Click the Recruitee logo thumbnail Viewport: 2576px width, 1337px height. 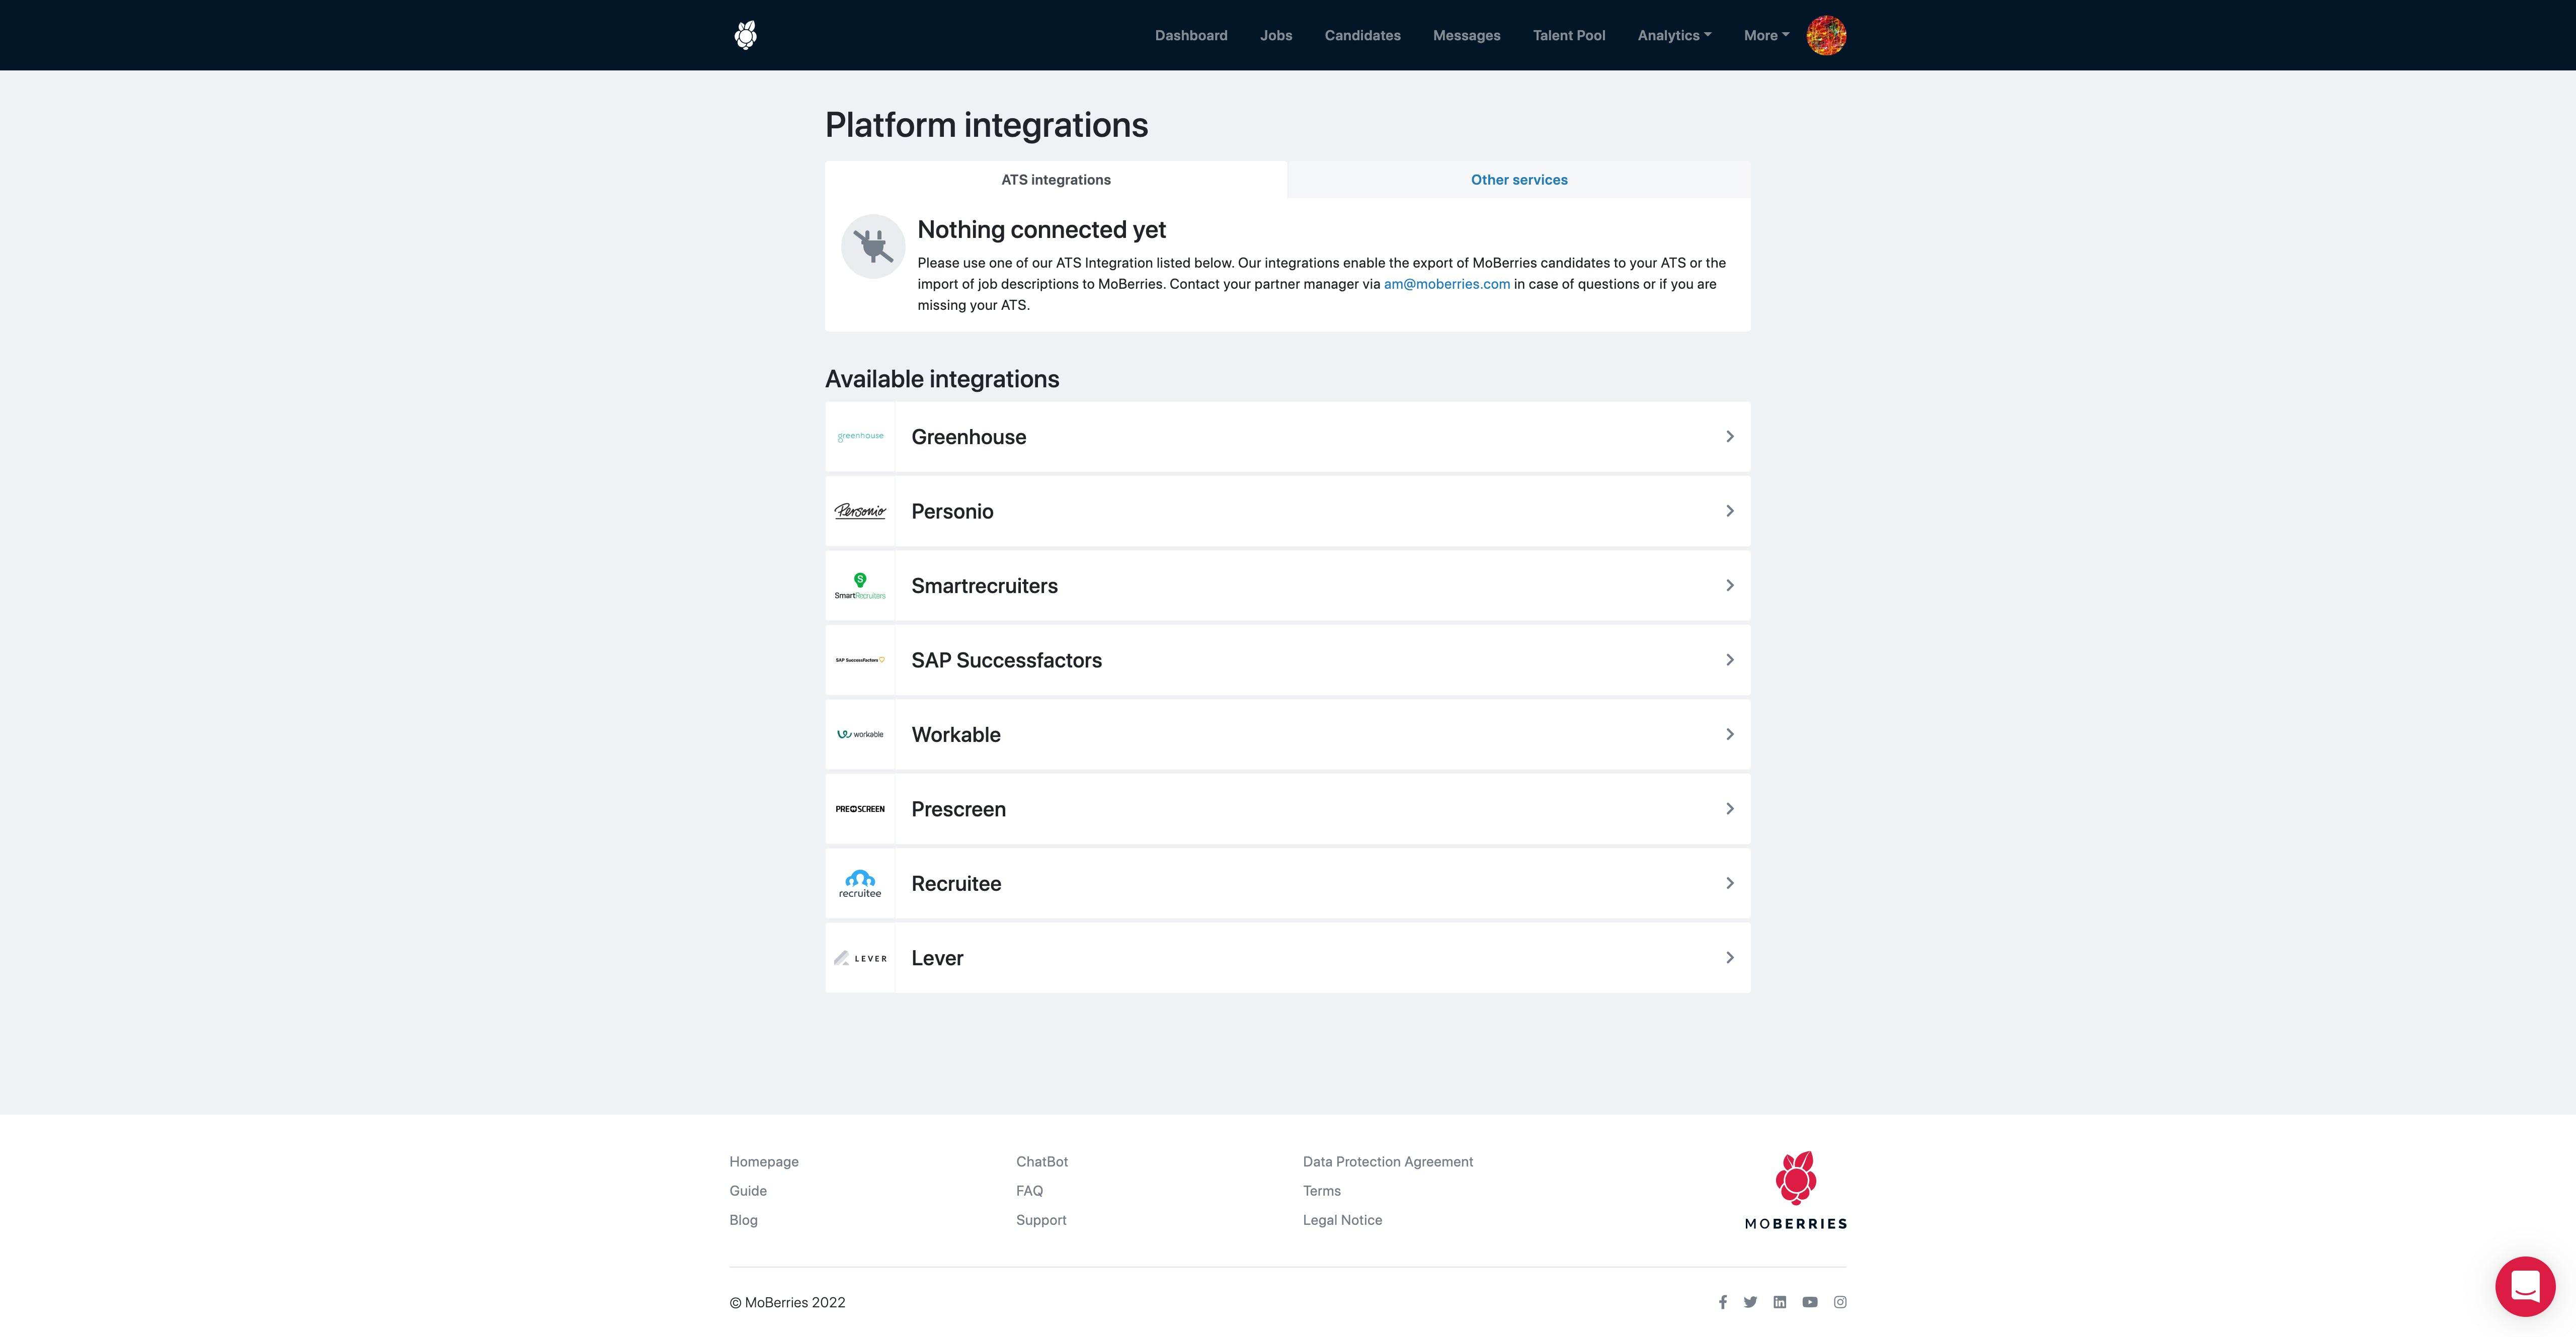pos(860,883)
